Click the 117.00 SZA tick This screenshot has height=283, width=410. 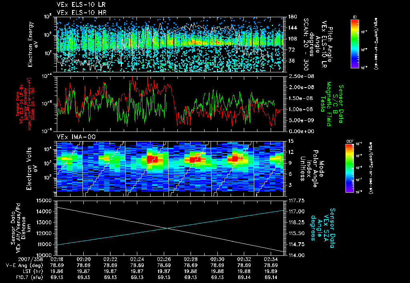[296, 212]
